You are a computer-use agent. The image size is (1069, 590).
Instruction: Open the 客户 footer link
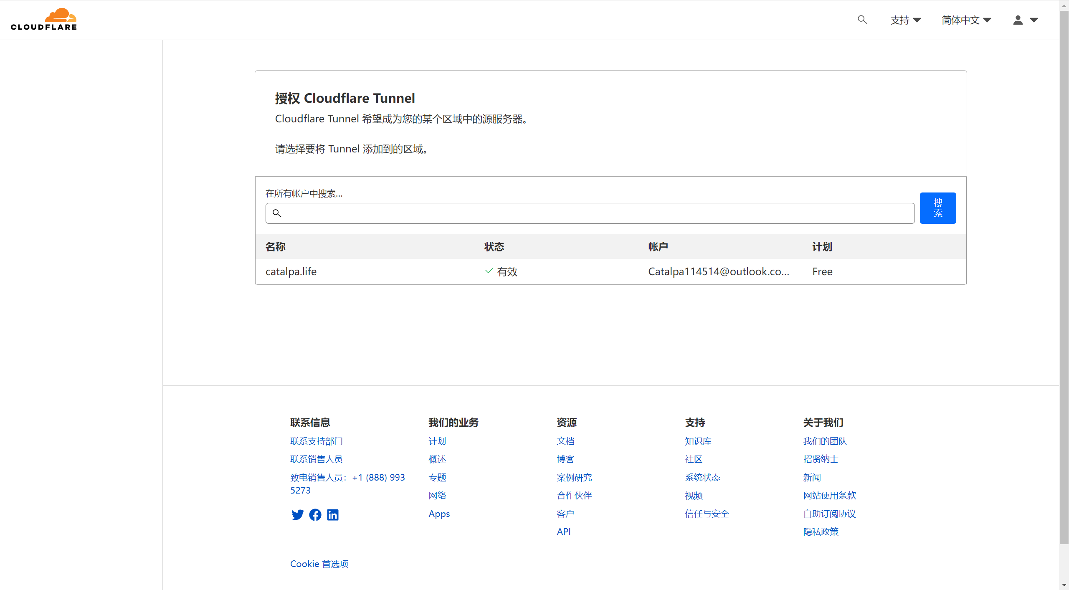coord(565,514)
